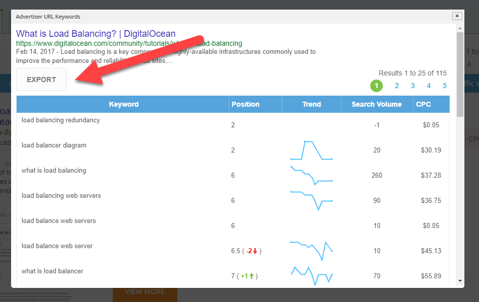Select keyword 'what is load balancing'
The image size is (479, 302).
54,171
